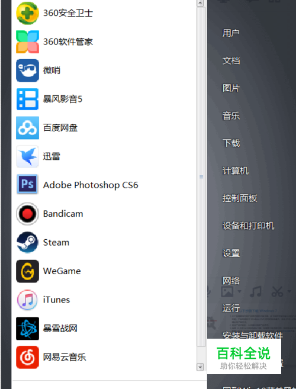
Task: Open 用户 in the right pane
Action: coord(231,33)
